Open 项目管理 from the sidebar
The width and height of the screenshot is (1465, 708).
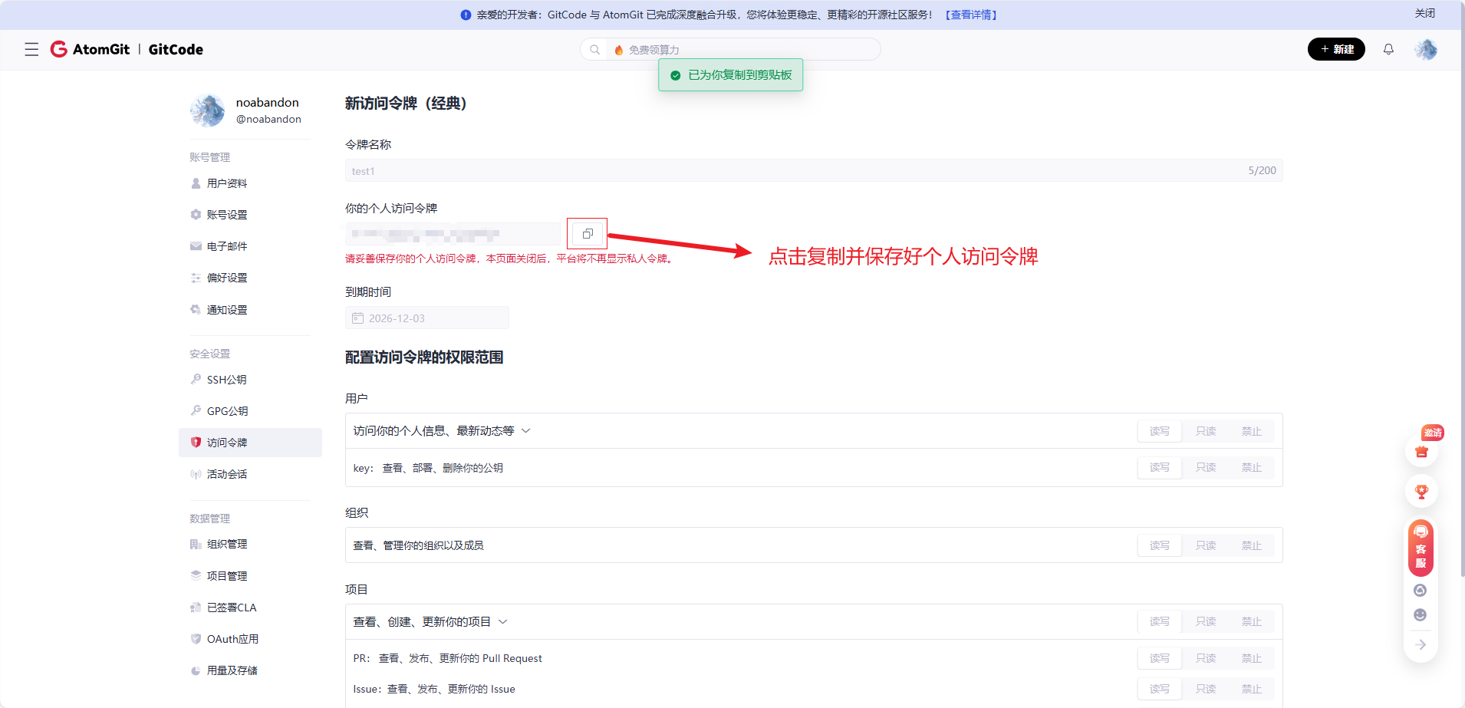(x=226, y=575)
